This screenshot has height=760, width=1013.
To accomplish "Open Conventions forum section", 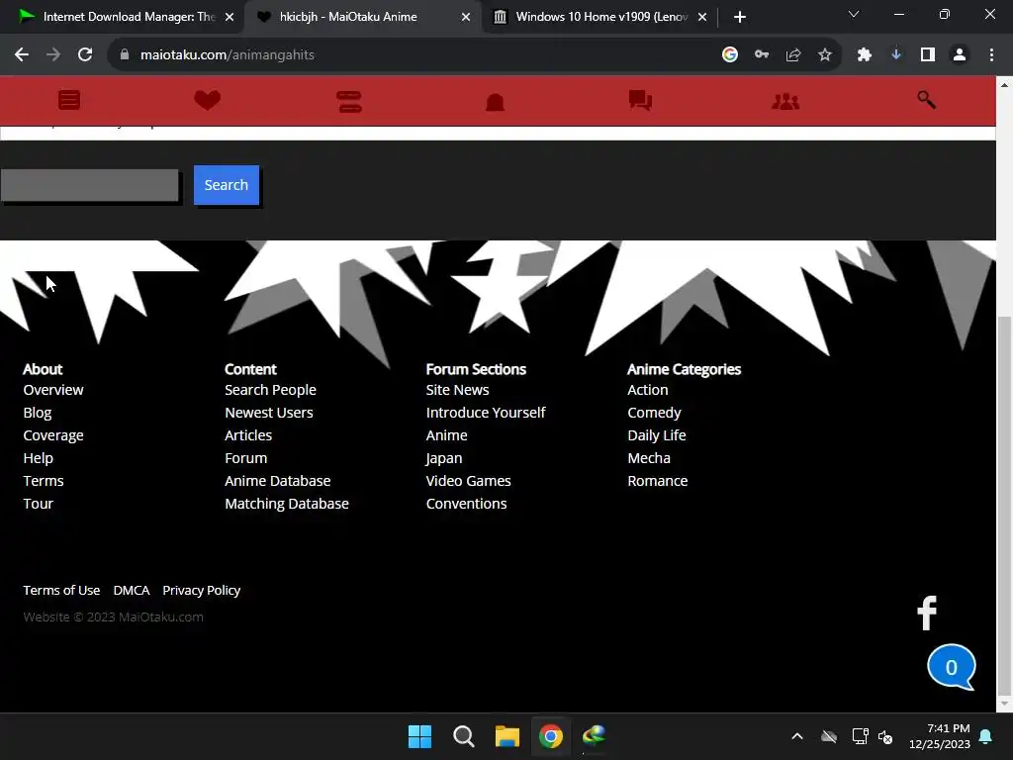I will [x=466, y=504].
